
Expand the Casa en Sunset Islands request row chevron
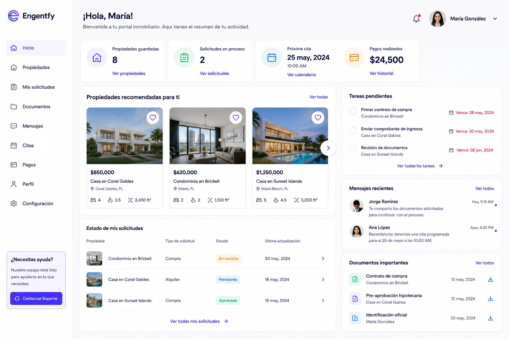pyautogui.click(x=323, y=300)
